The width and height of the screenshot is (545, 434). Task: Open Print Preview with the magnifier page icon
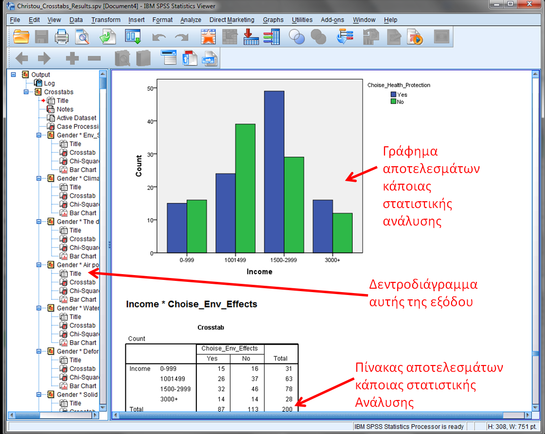82,37
